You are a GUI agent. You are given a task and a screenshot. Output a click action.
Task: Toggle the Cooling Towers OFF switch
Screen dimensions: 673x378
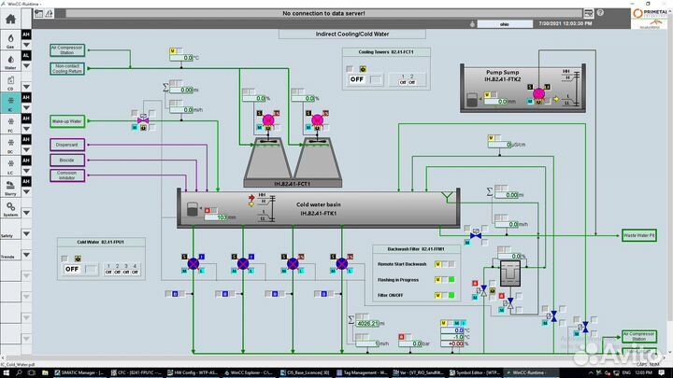coord(357,79)
